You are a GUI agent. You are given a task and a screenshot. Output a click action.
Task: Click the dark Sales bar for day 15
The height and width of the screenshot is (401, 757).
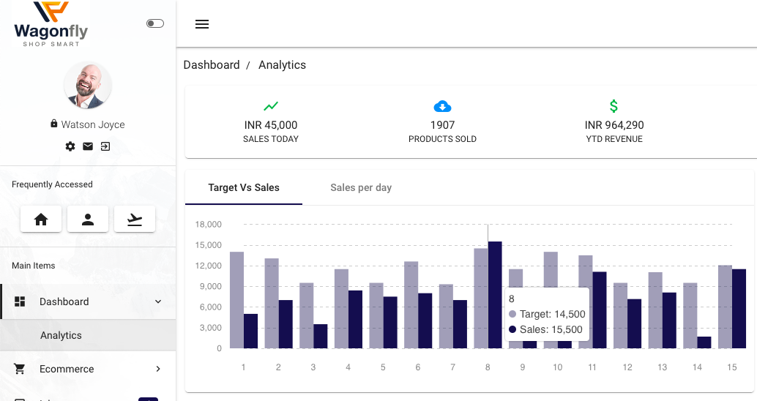739,309
